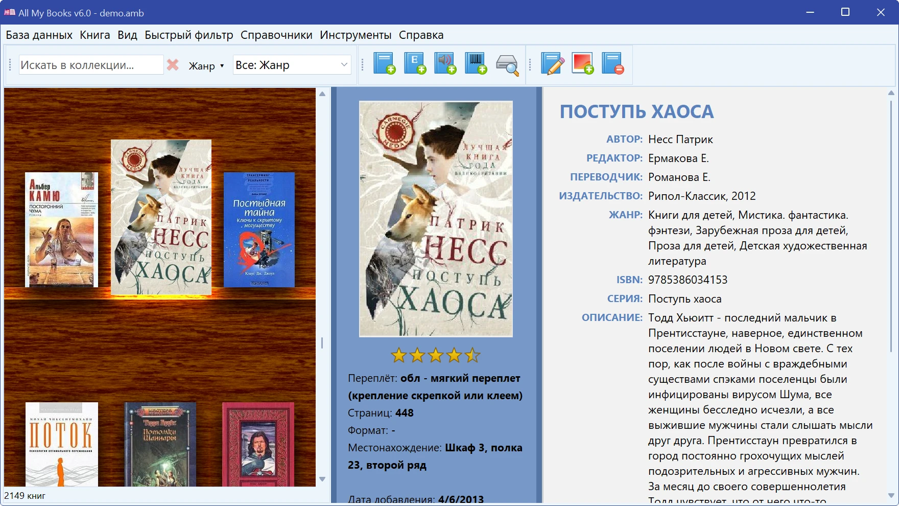Click the scanner search magnifier icon
The width and height of the screenshot is (899, 506).
[507, 65]
